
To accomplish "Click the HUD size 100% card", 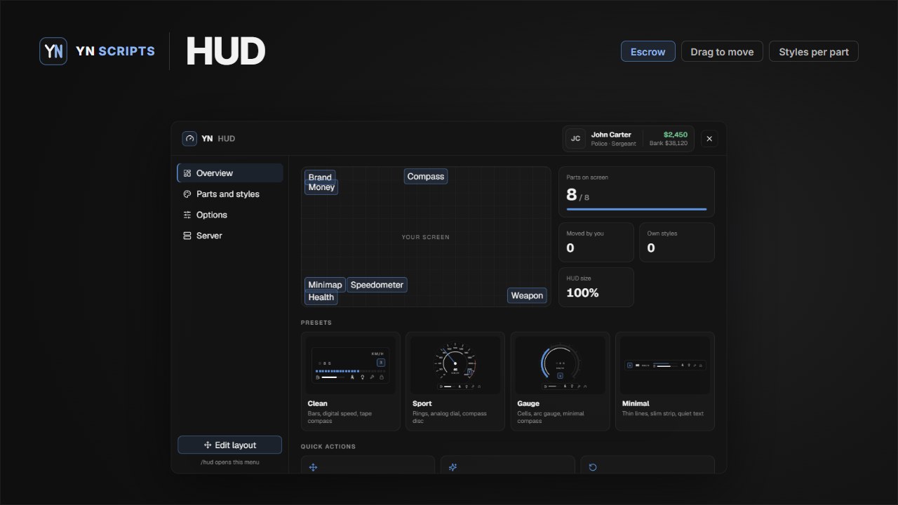I will pos(596,287).
